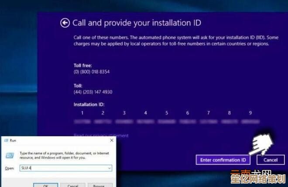Screen dimensions: 288x187
Task: Click installation ID block under column 1
Action: coord(82,121)
